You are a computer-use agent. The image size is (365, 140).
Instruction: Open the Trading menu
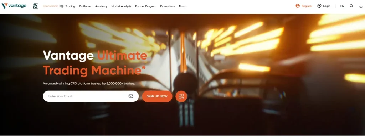point(70,6)
